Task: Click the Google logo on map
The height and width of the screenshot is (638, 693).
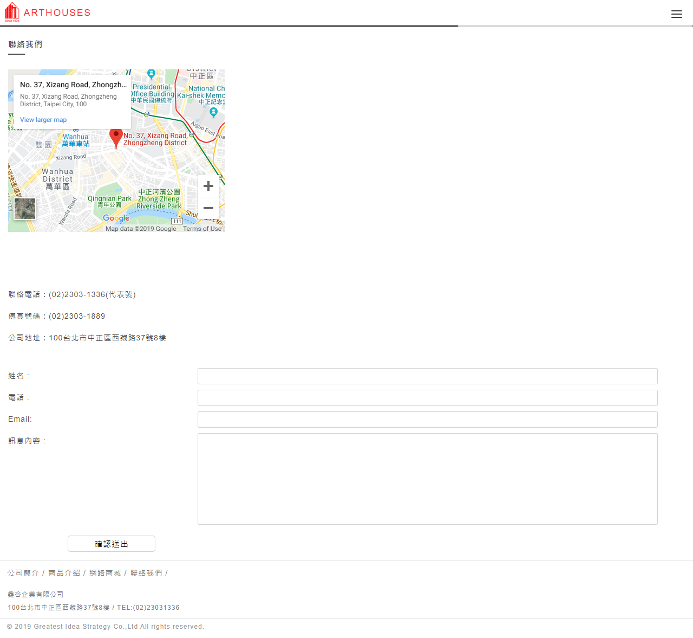Action: pyautogui.click(x=116, y=218)
